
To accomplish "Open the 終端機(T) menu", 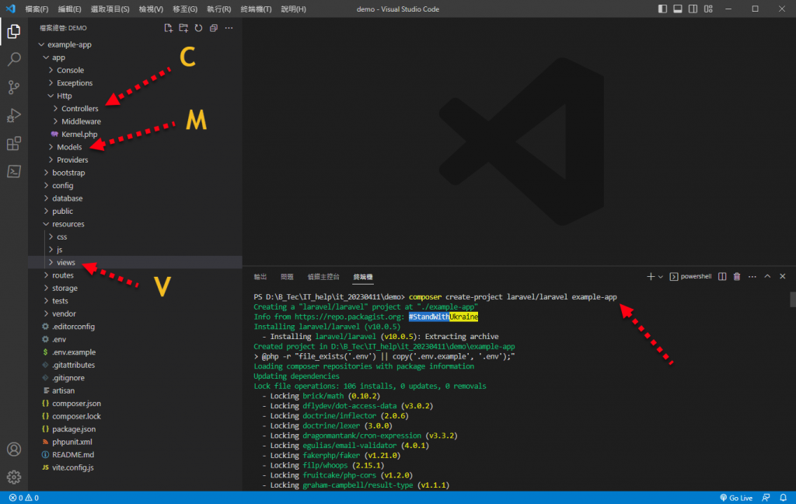I will click(256, 9).
